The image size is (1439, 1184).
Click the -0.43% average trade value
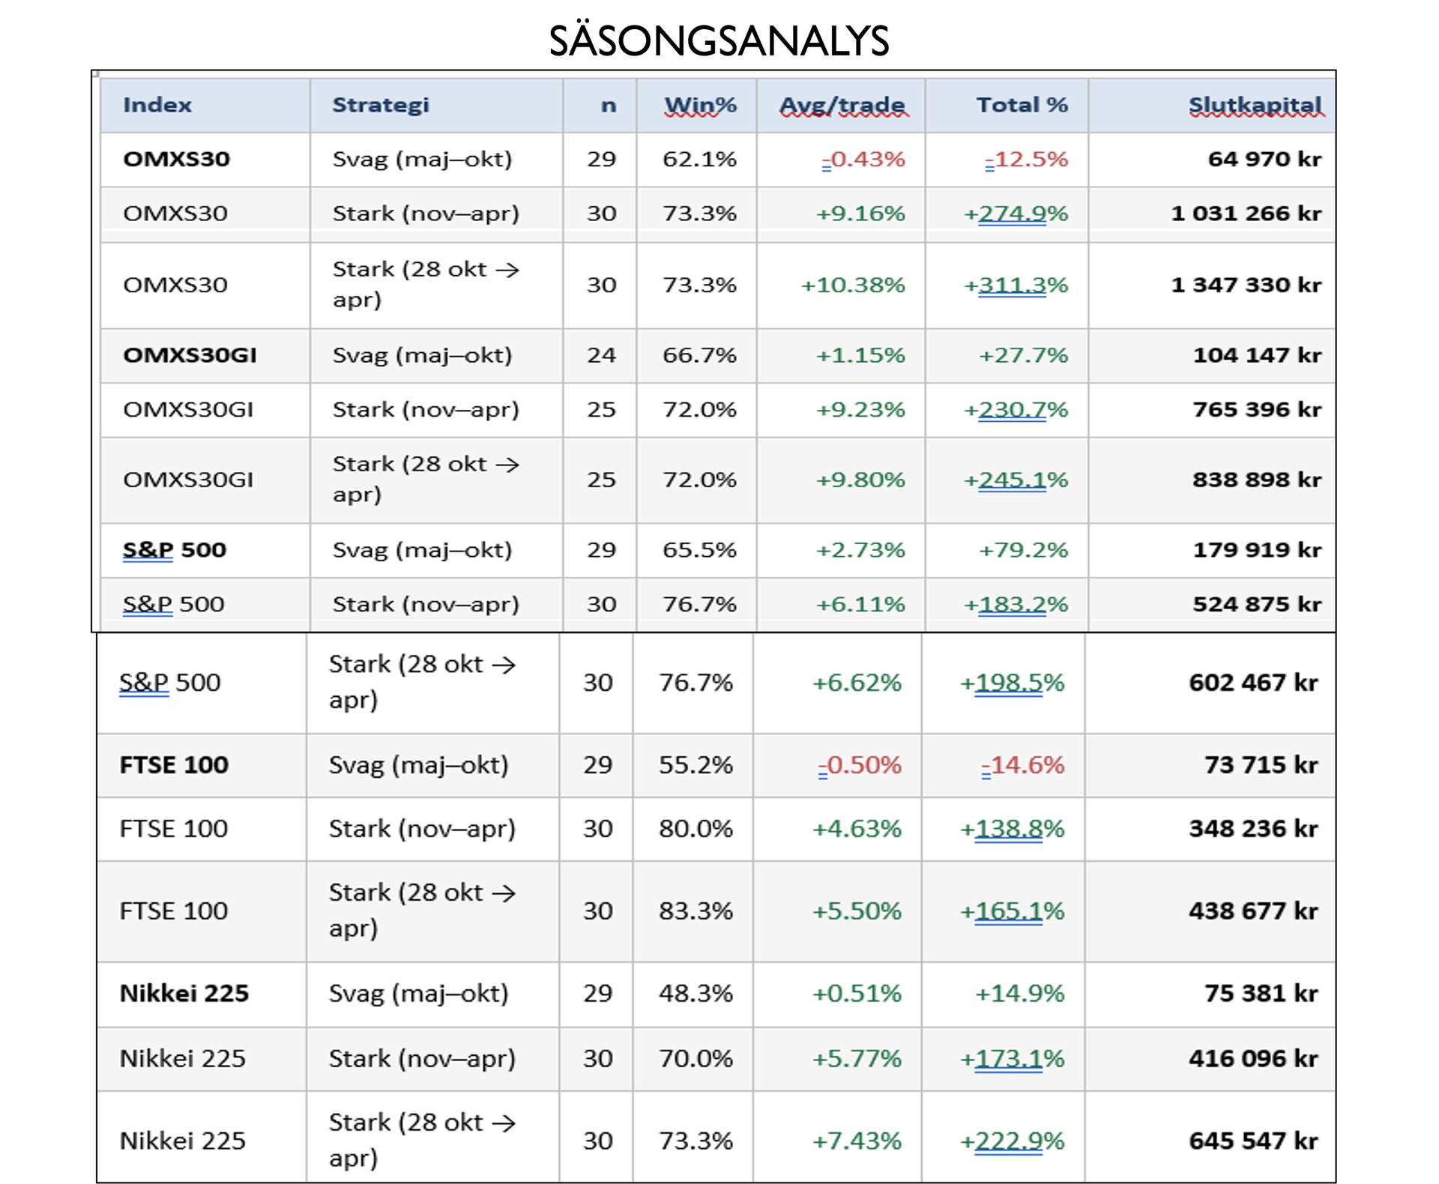(x=863, y=159)
